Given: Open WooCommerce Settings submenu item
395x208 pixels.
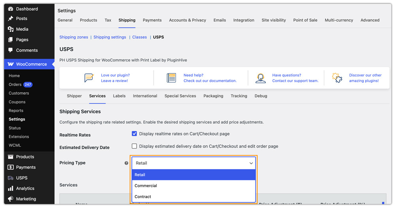Looking at the screenshot, I should point(17,119).
